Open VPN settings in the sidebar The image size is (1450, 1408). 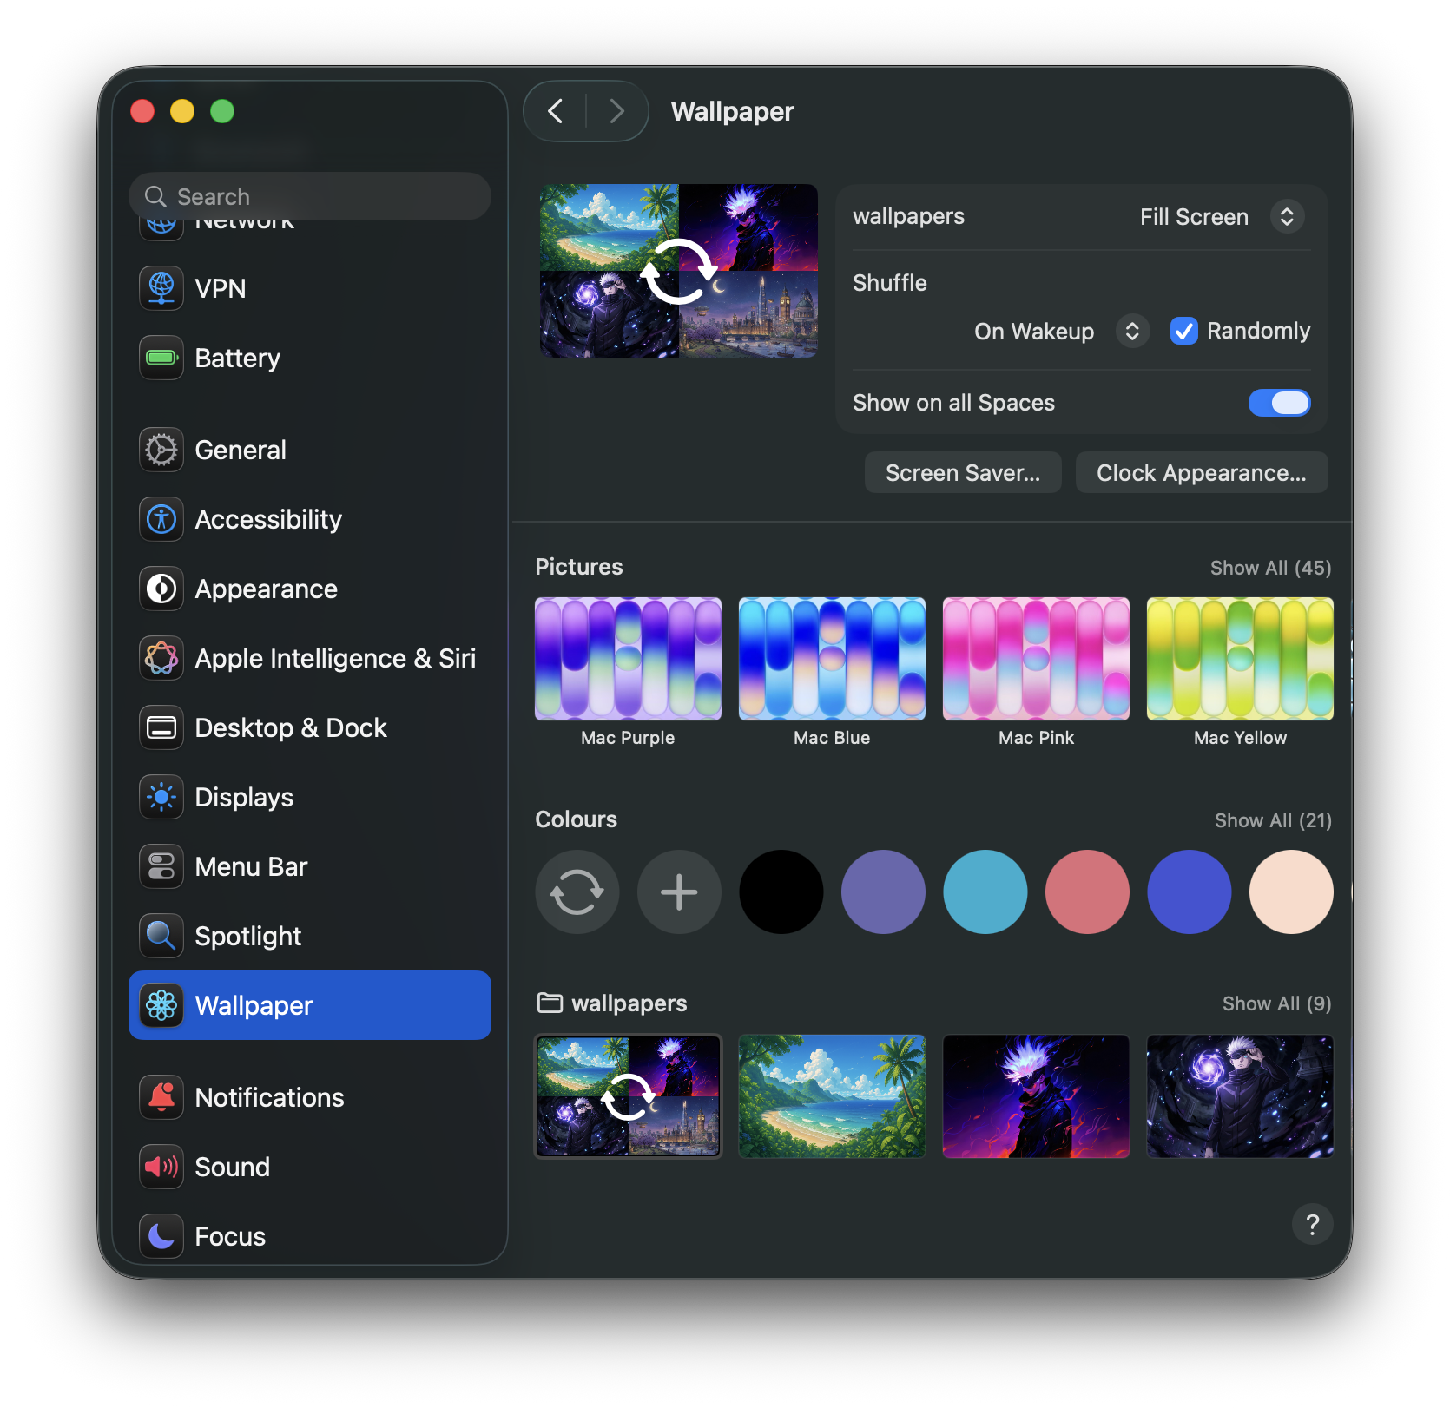coord(310,288)
